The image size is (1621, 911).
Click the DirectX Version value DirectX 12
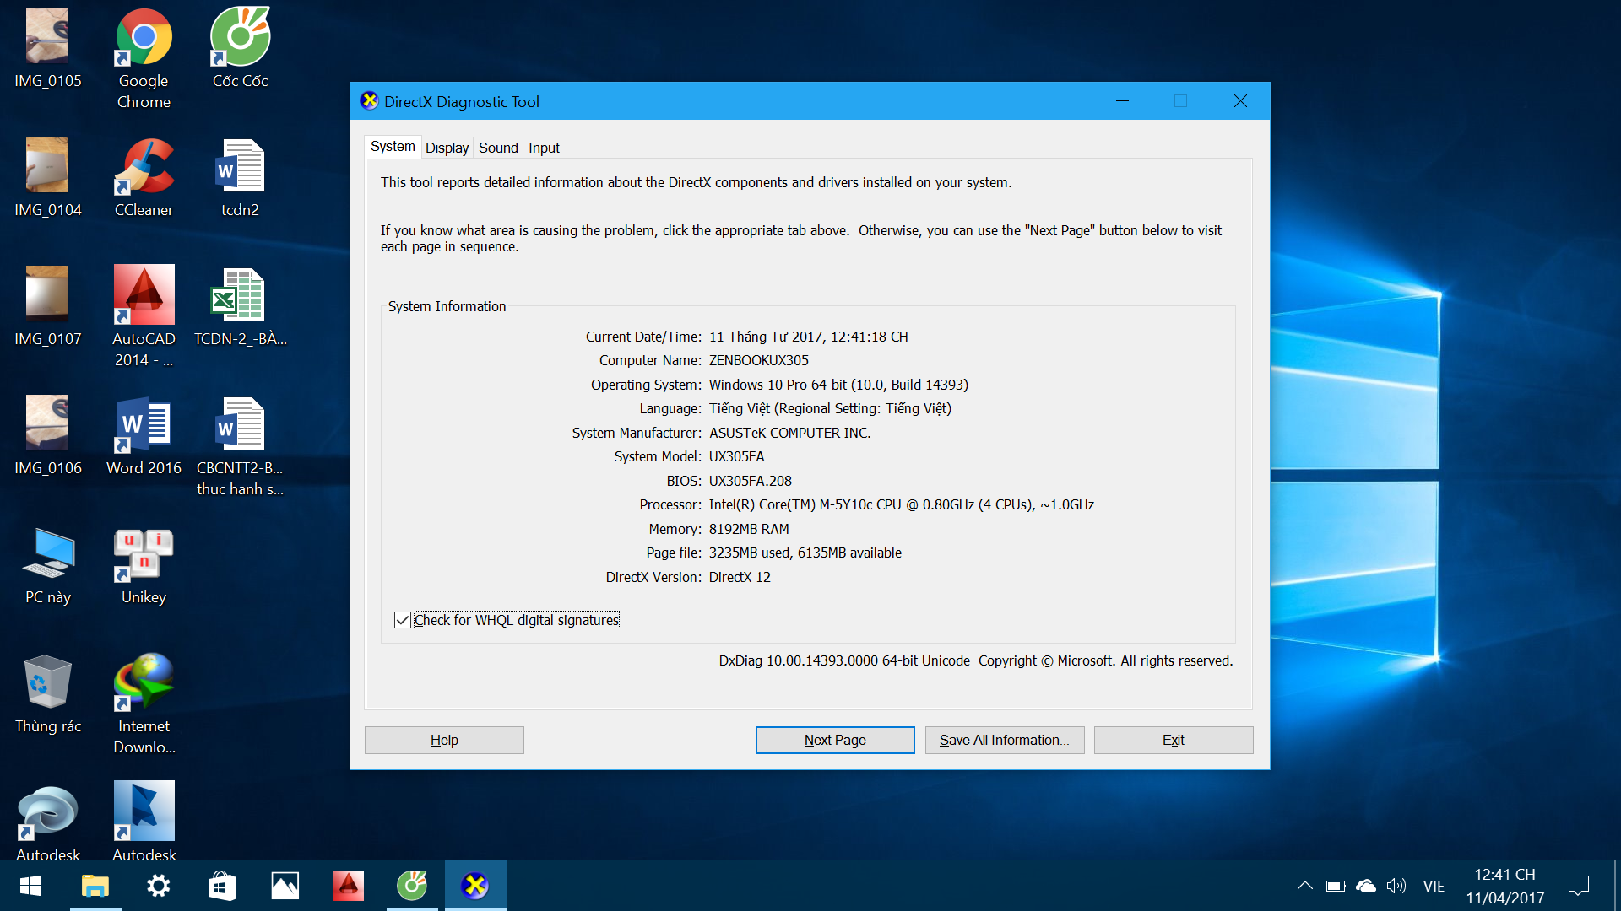click(x=740, y=577)
